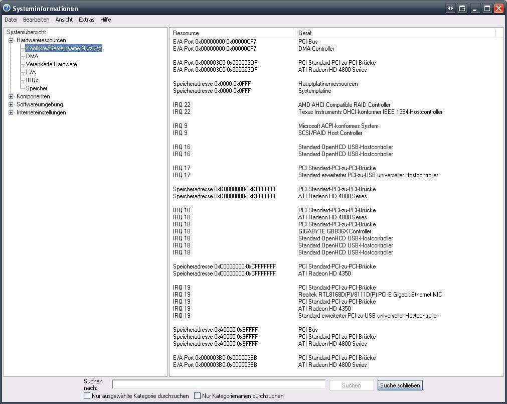Viewport: 507px width, 404px height.
Task: Click the 'Hauptplatinenressourcen' device entry
Action: (328, 84)
